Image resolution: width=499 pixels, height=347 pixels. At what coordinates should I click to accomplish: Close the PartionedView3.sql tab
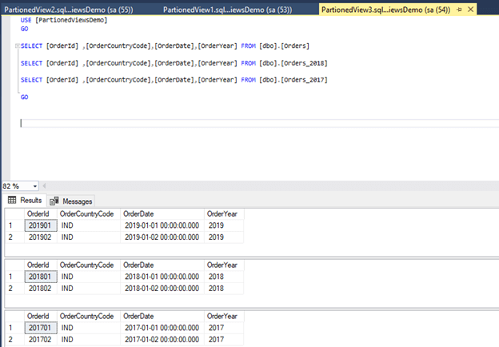[471, 10]
